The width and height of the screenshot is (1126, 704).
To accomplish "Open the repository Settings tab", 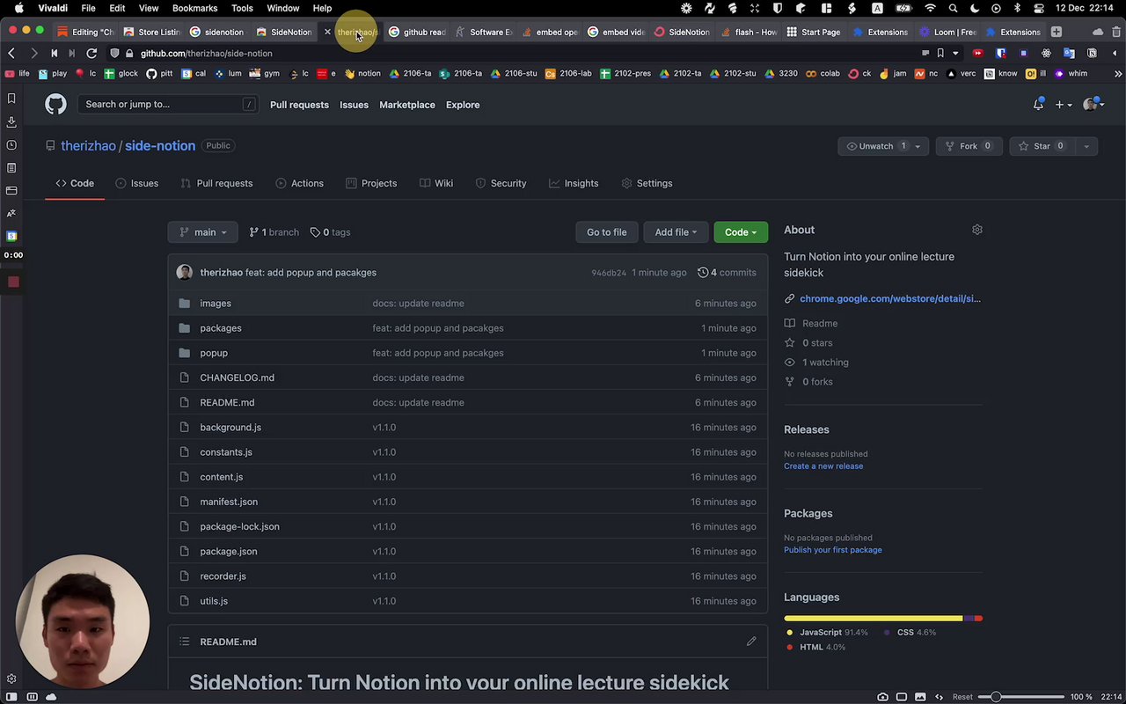I will point(647,183).
